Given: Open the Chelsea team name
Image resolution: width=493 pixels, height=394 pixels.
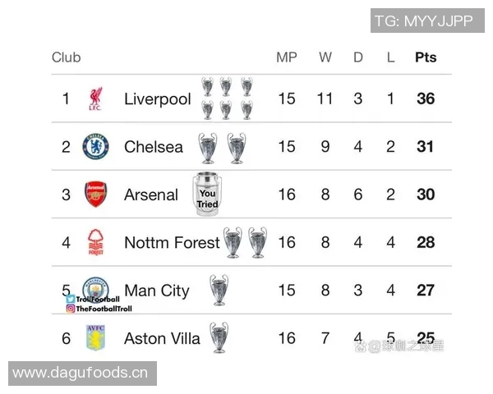Looking at the screenshot, I should (154, 147).
